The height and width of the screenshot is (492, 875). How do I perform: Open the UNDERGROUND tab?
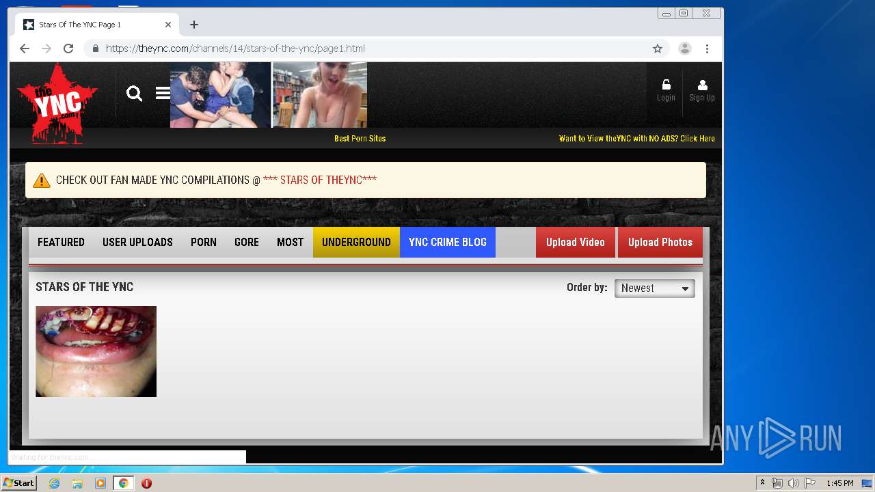point(356,243)
